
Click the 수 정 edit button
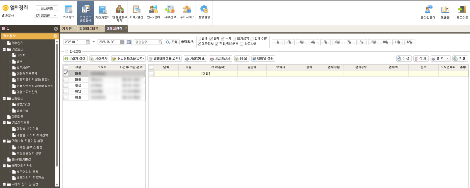coord(403,58)
